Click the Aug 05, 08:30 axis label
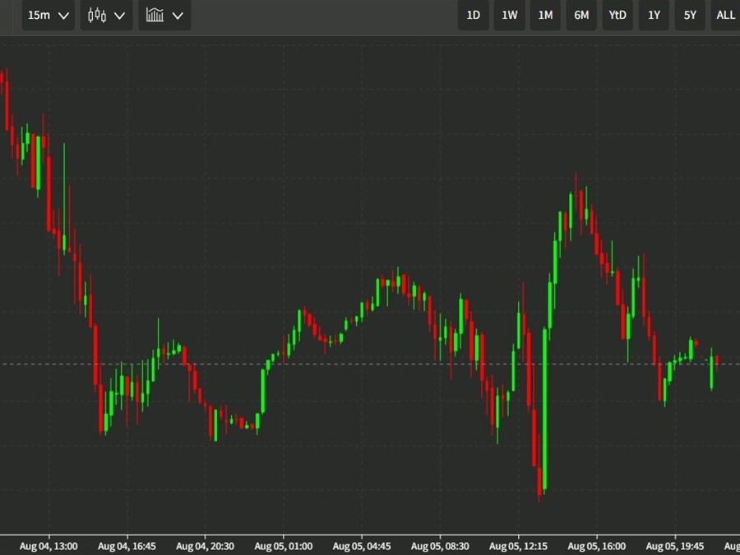Screen dimensions: 740x555 (x=441, y=546)
